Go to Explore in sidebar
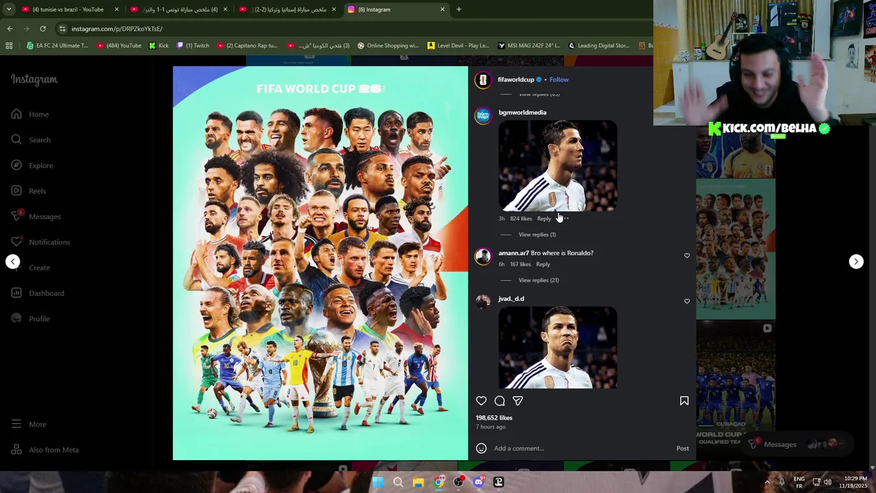Screen dimensions: 876x493 point(33,165)
